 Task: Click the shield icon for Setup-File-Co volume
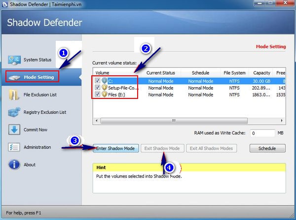tap(105, 88)
